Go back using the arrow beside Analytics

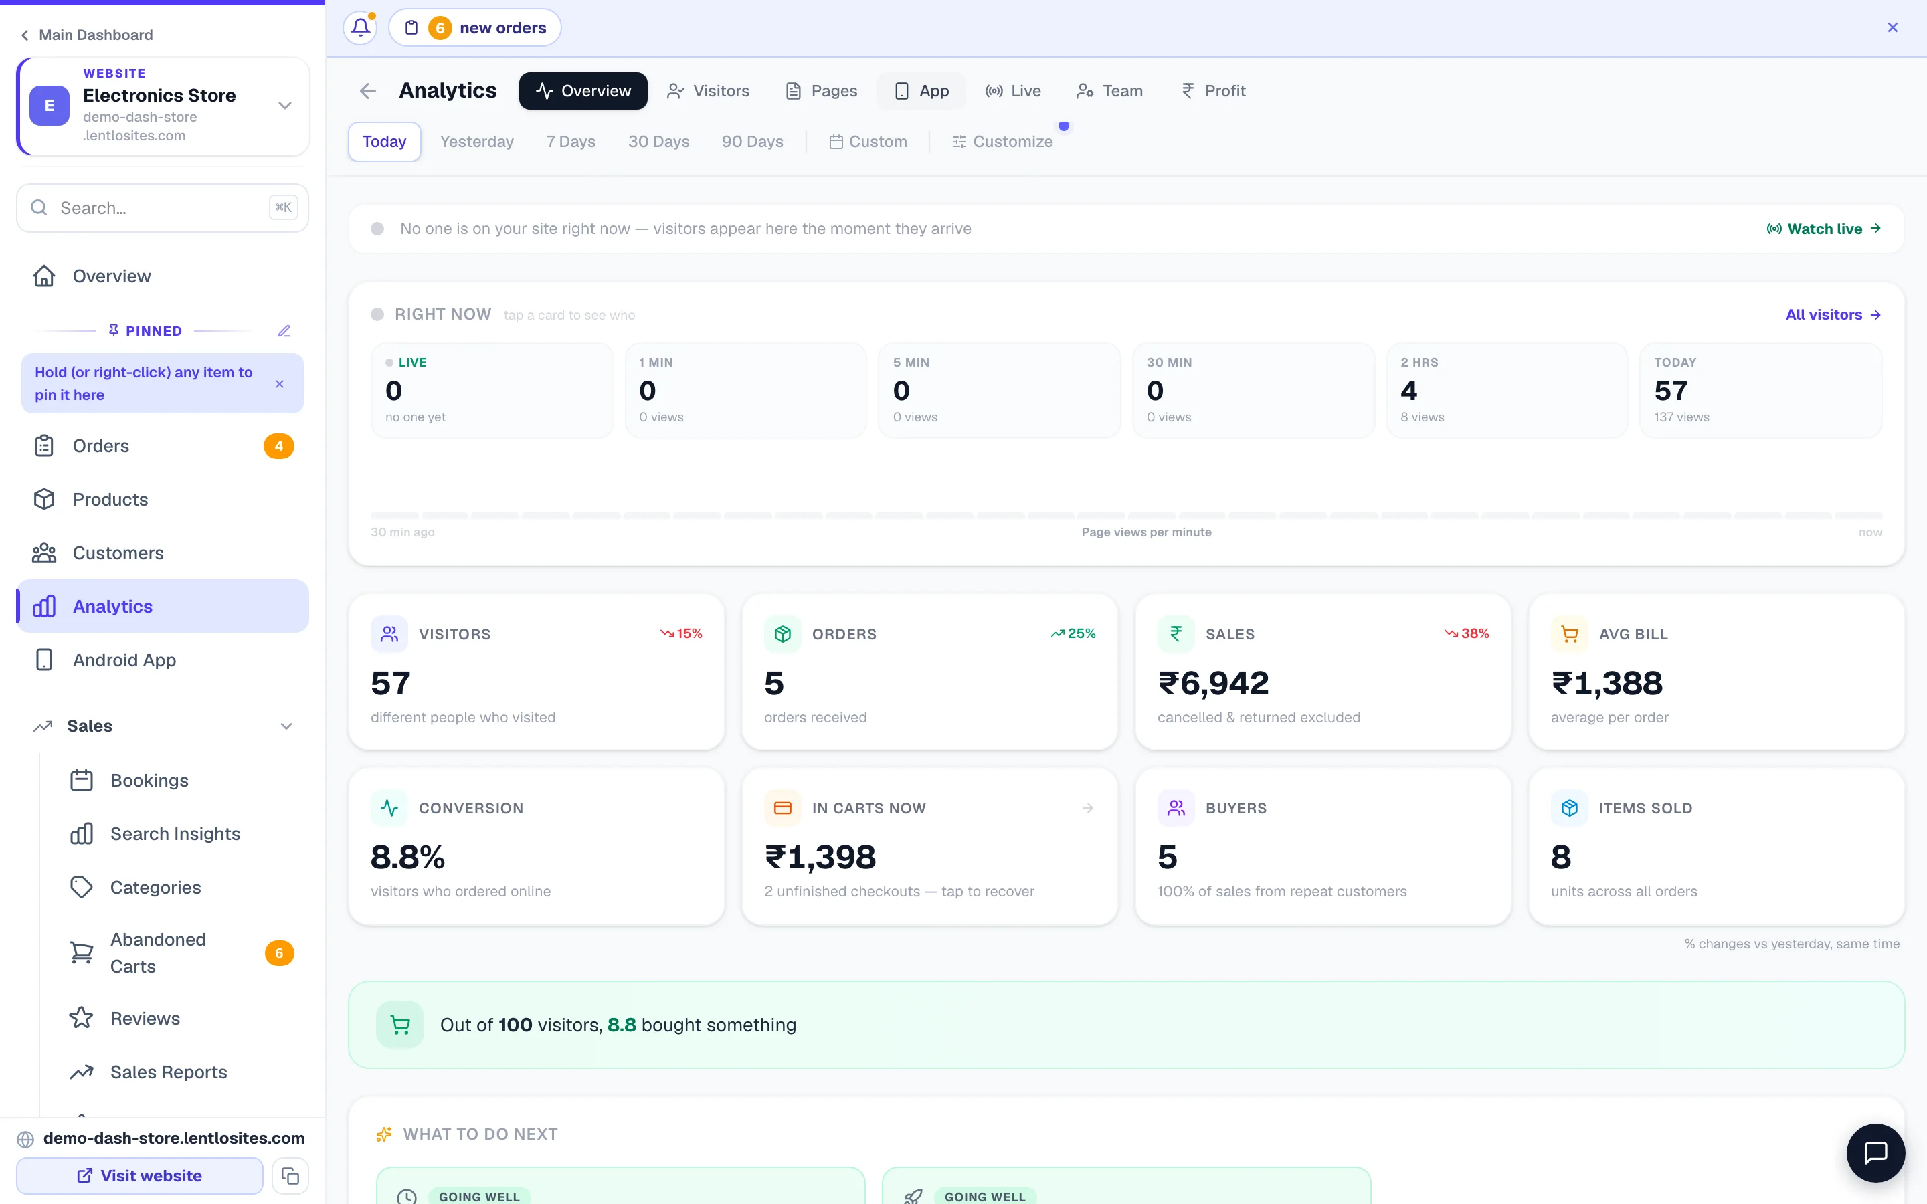[x=367, y=91]
